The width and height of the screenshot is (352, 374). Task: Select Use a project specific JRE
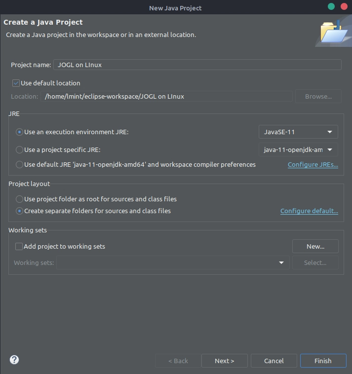click(19, 150)
